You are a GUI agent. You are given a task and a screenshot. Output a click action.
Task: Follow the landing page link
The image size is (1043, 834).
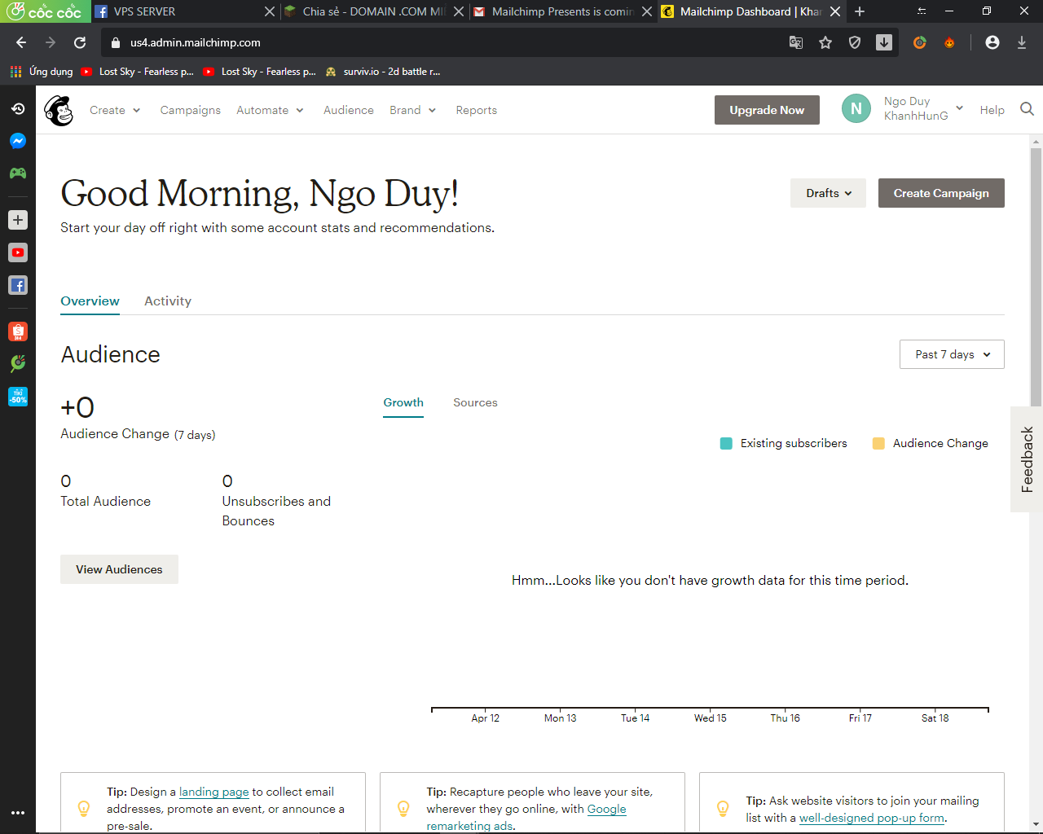pyautogui.click(x=213, y=792)
